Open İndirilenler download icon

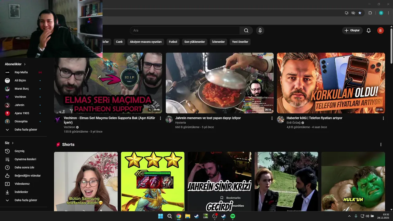pyautogui.click(x=7, y=192)
